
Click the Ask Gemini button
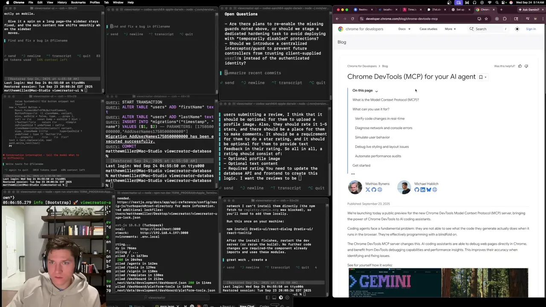tap(529, 9)
